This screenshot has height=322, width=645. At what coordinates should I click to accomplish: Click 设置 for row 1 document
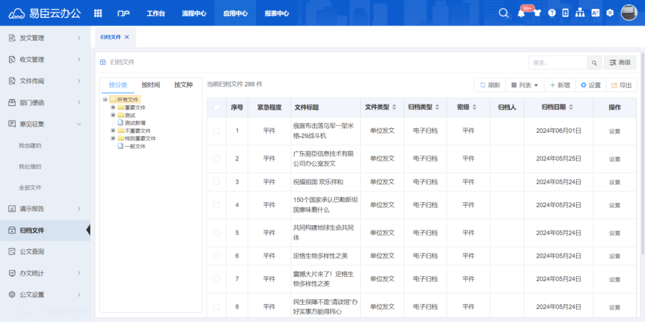pos(615,131)
